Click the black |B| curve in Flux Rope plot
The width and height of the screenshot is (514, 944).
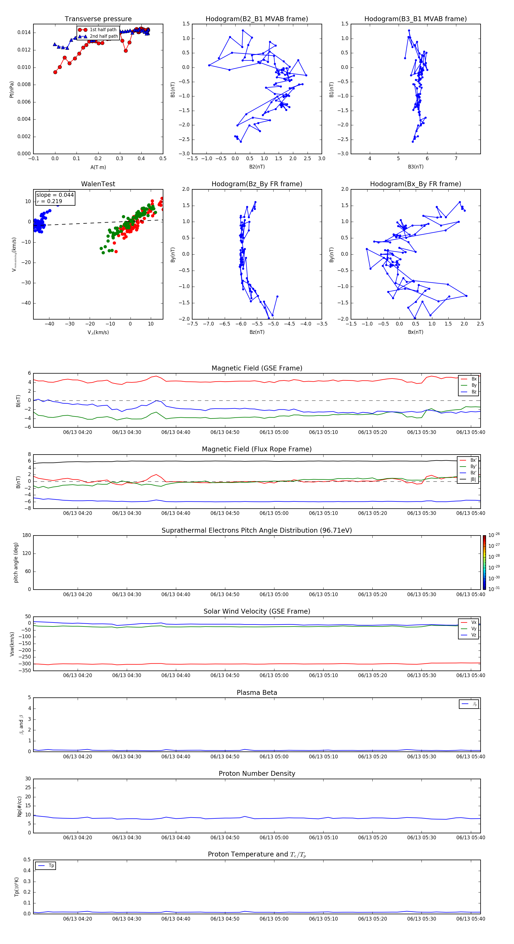[256, 461]
